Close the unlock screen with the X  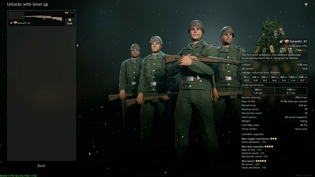(x=306, y=4)
